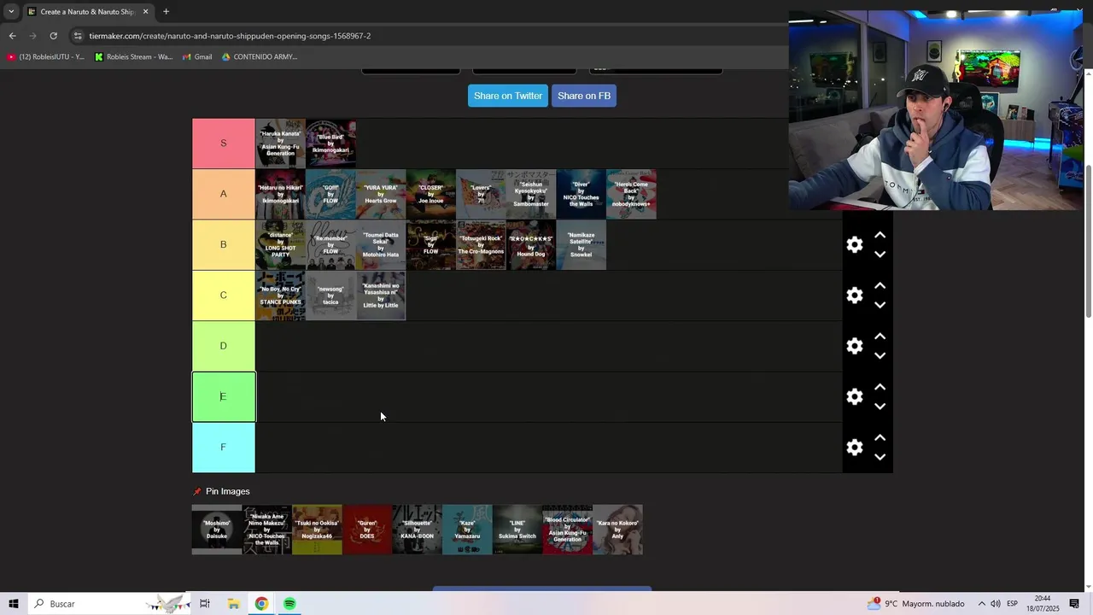This screenshot has height=615, width=1093.
Task: Reload the TierMaker page
Action: point(53,36)
